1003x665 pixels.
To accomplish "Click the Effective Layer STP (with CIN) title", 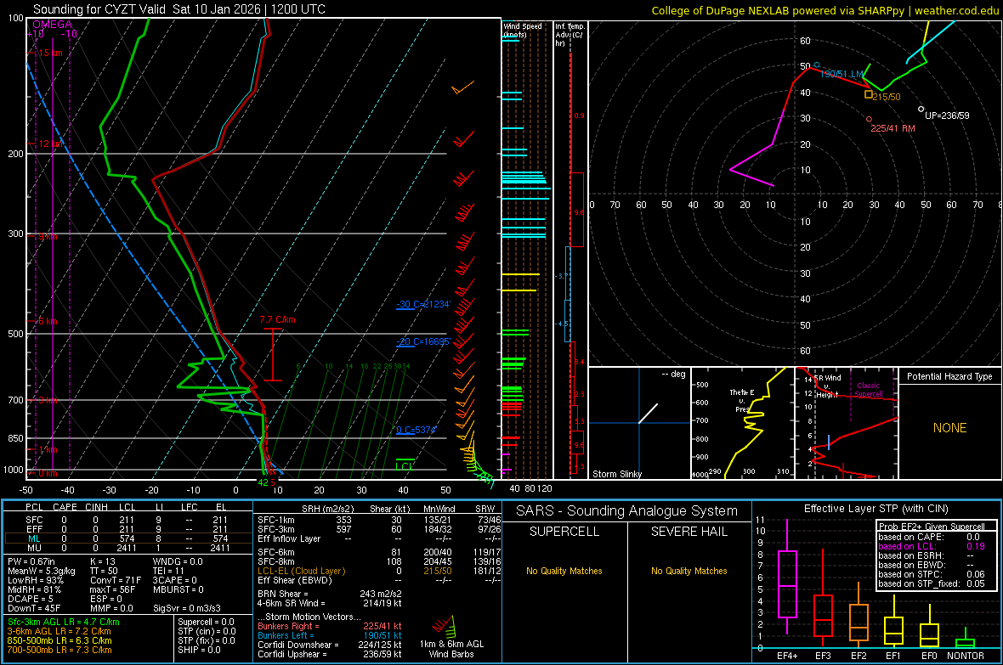I will [x=875, y=509].
